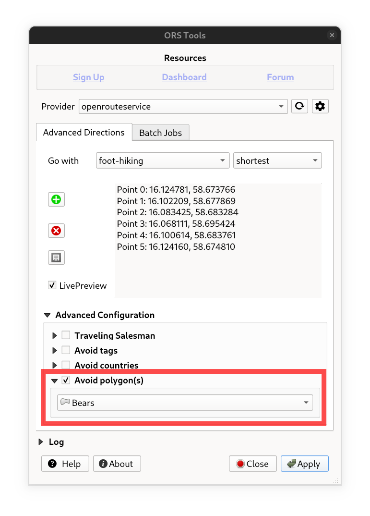Viewport: 370px width, 516px height.
Task: Select the Advanced Directions tab
Action: (x=84, y=132)
